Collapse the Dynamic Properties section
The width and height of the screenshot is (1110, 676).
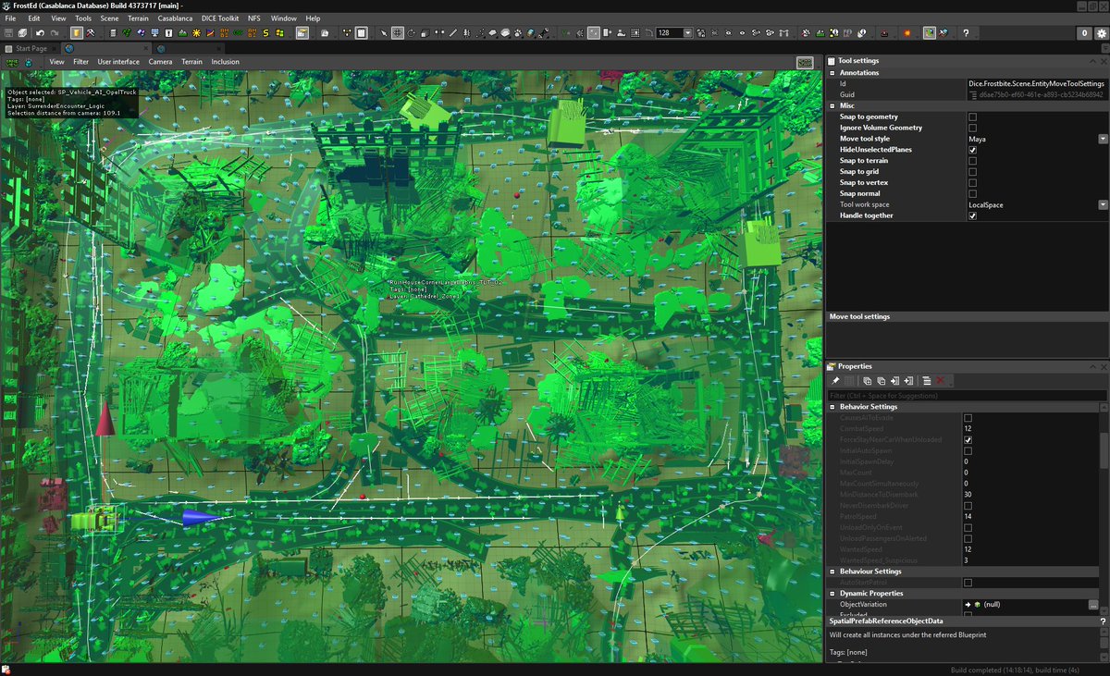tap(832, 594)
